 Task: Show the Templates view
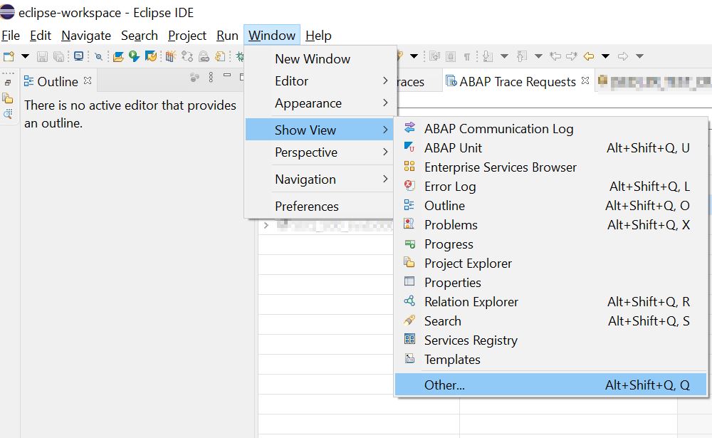(551, 360)
